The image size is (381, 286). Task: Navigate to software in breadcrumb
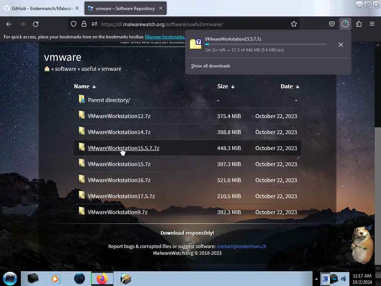[65, 69]
